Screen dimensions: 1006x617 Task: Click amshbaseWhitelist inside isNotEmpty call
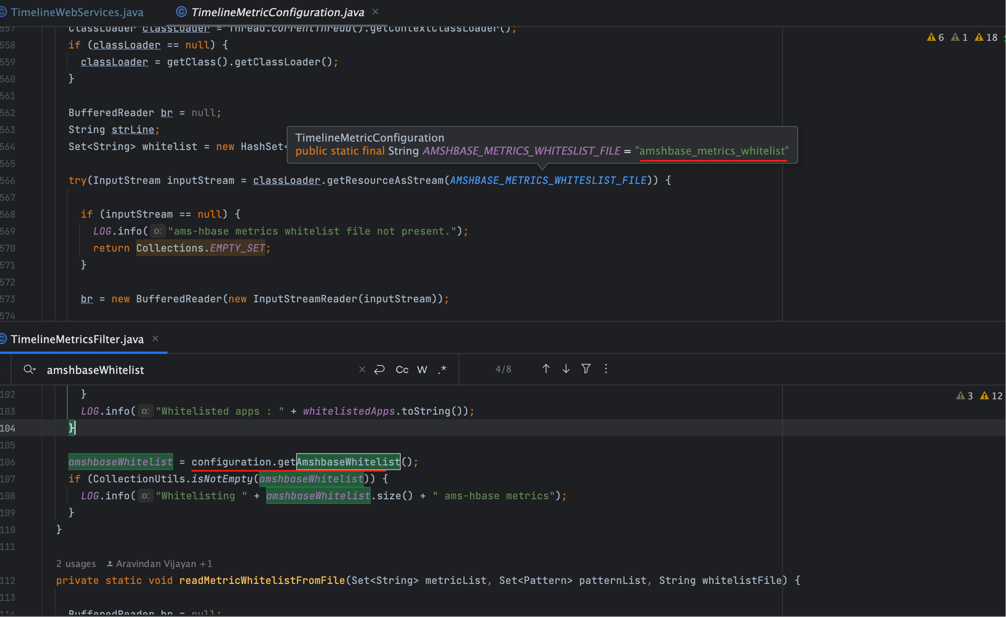311,479
